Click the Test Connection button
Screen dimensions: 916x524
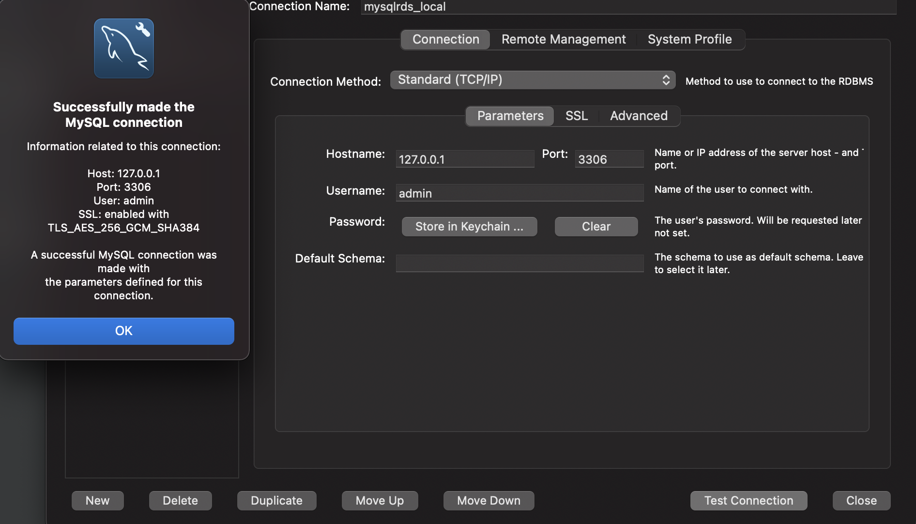pyautogui.click(x=748, y=501)
